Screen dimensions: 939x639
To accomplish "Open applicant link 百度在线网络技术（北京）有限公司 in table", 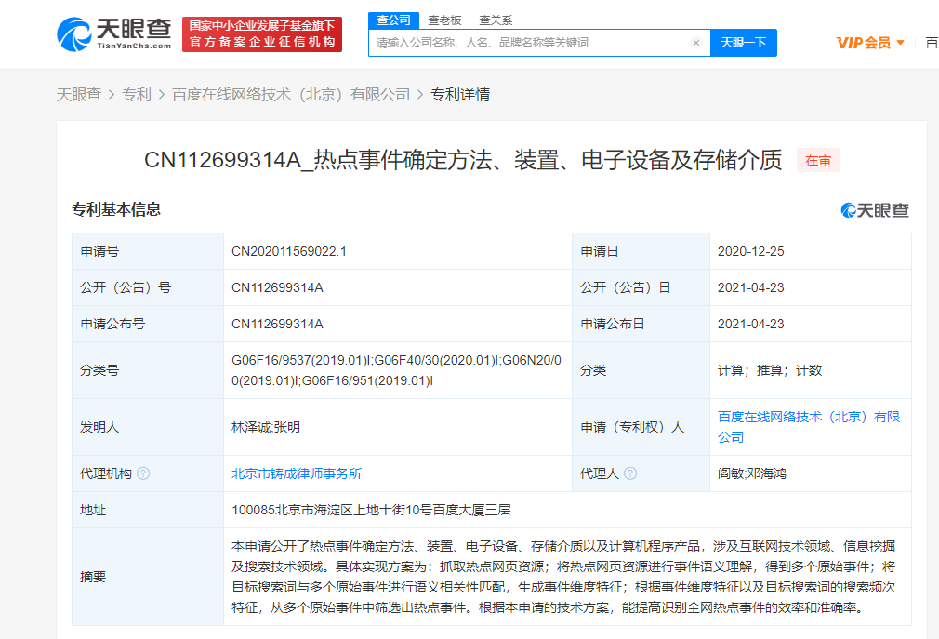I will 809,427.
